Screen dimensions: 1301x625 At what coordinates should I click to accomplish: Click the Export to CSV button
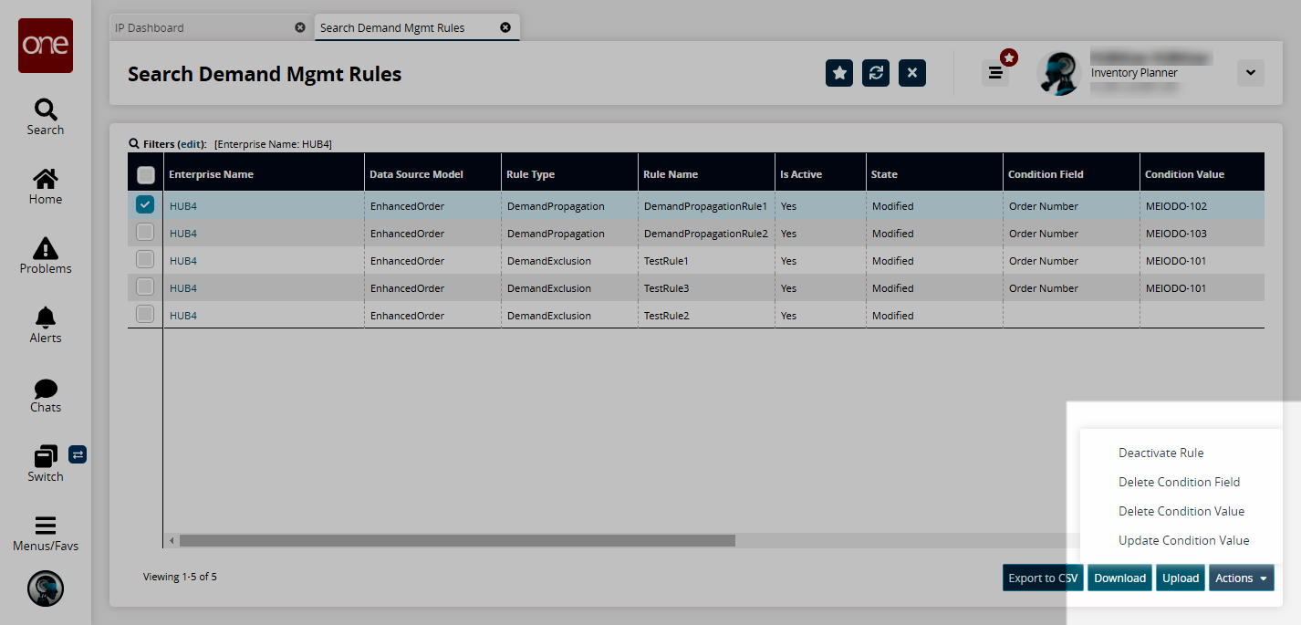[1043, 578]
